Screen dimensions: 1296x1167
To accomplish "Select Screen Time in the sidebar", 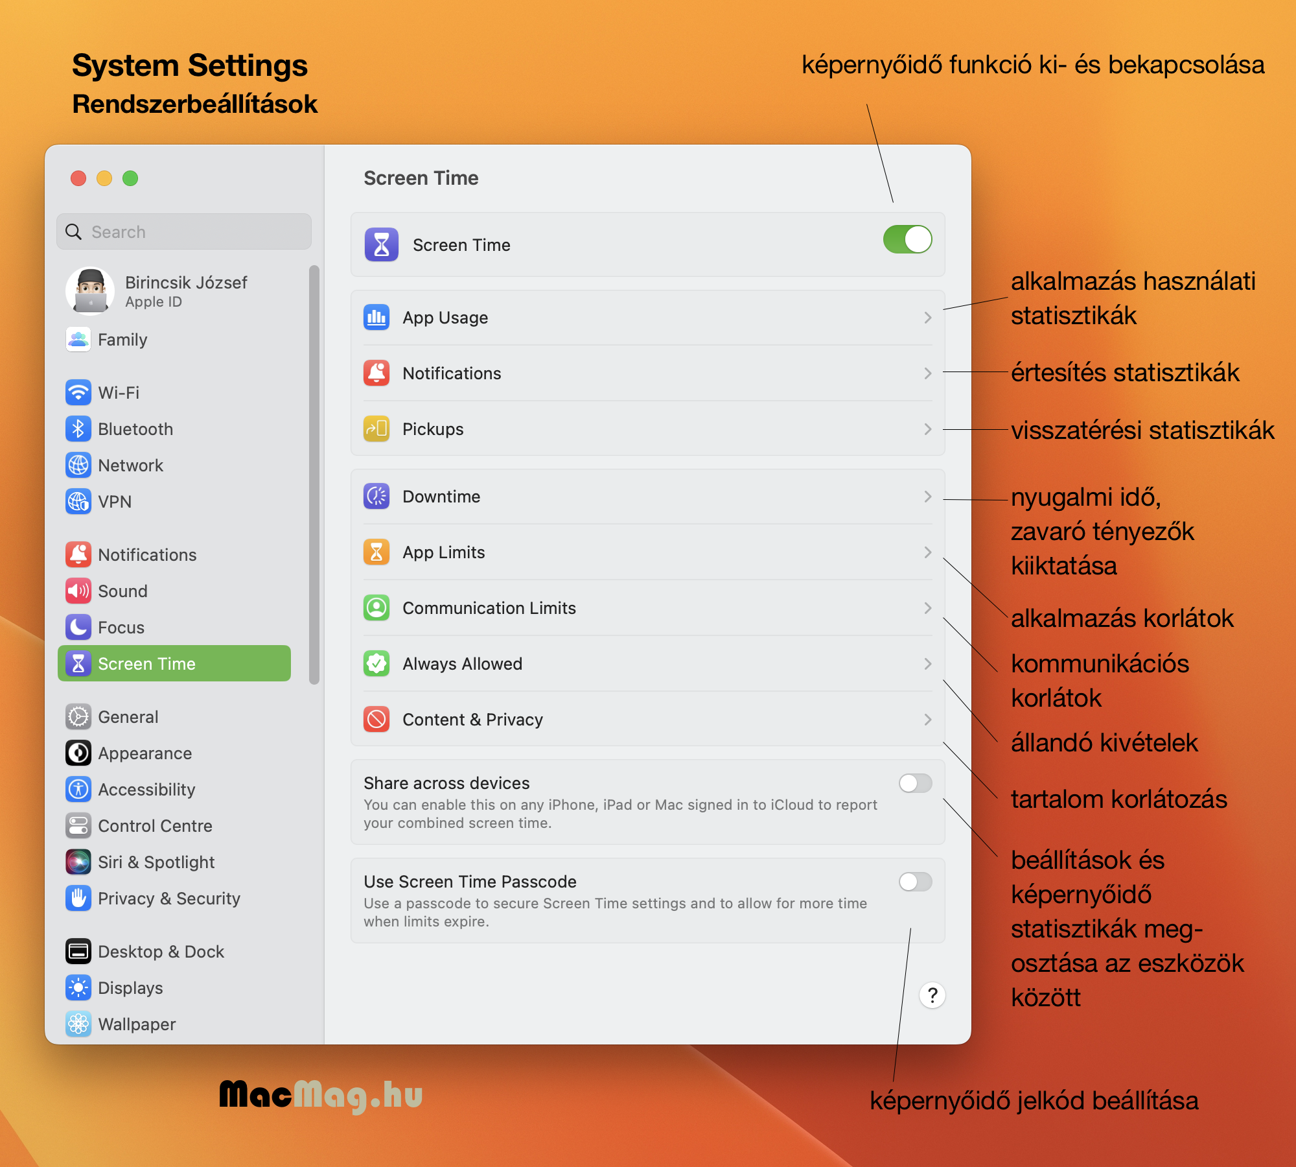I will tap(174, 664).
